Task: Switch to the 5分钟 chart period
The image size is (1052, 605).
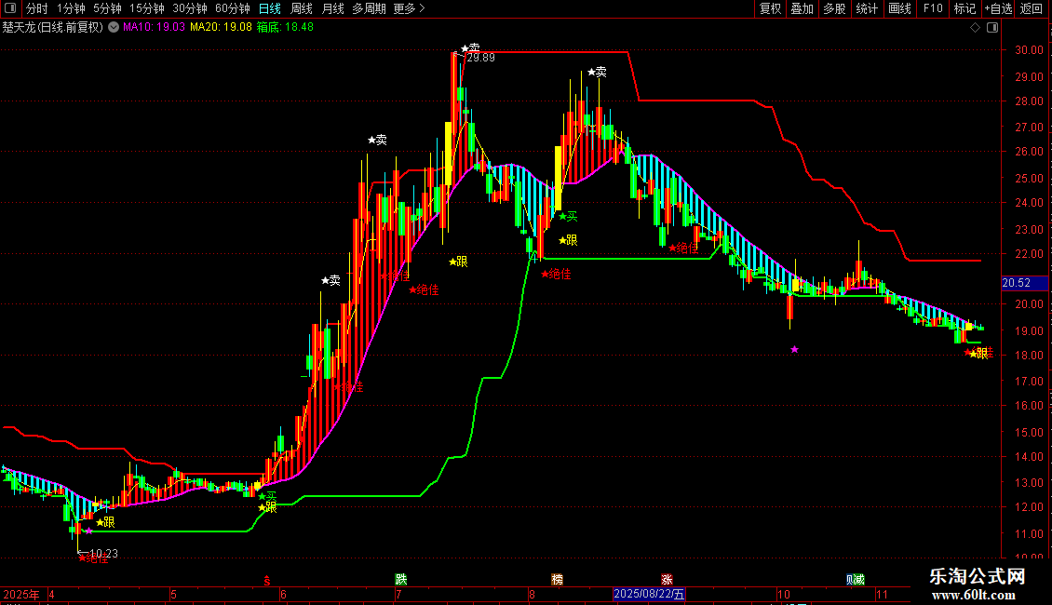Action: 107,8
